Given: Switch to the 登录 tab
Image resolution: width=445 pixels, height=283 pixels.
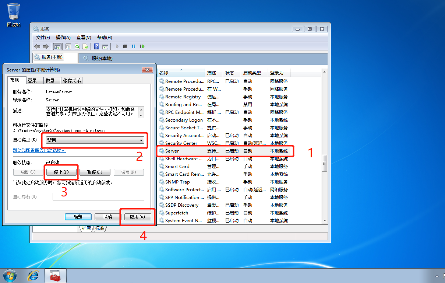Looking at the screenshot, I should point(32,81).
